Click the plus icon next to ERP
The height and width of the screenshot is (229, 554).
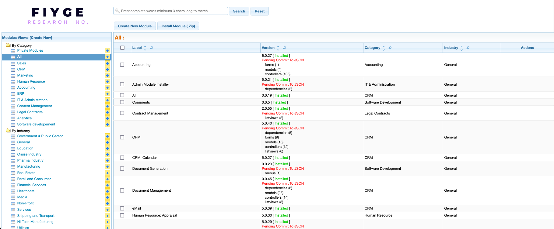point(107,94)
